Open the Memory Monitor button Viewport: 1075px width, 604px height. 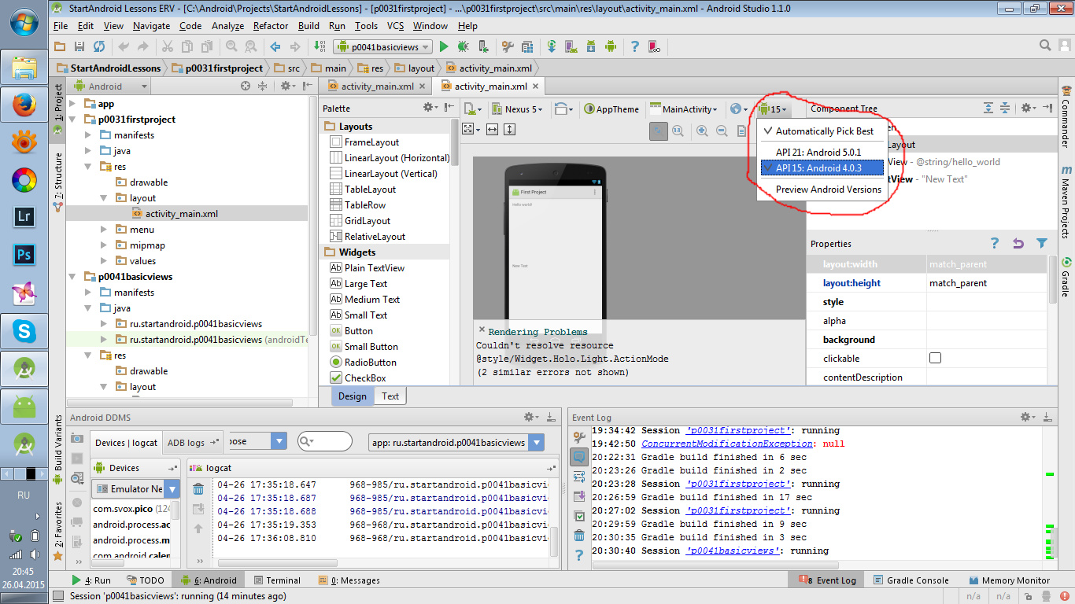[x=1009, y=580]
